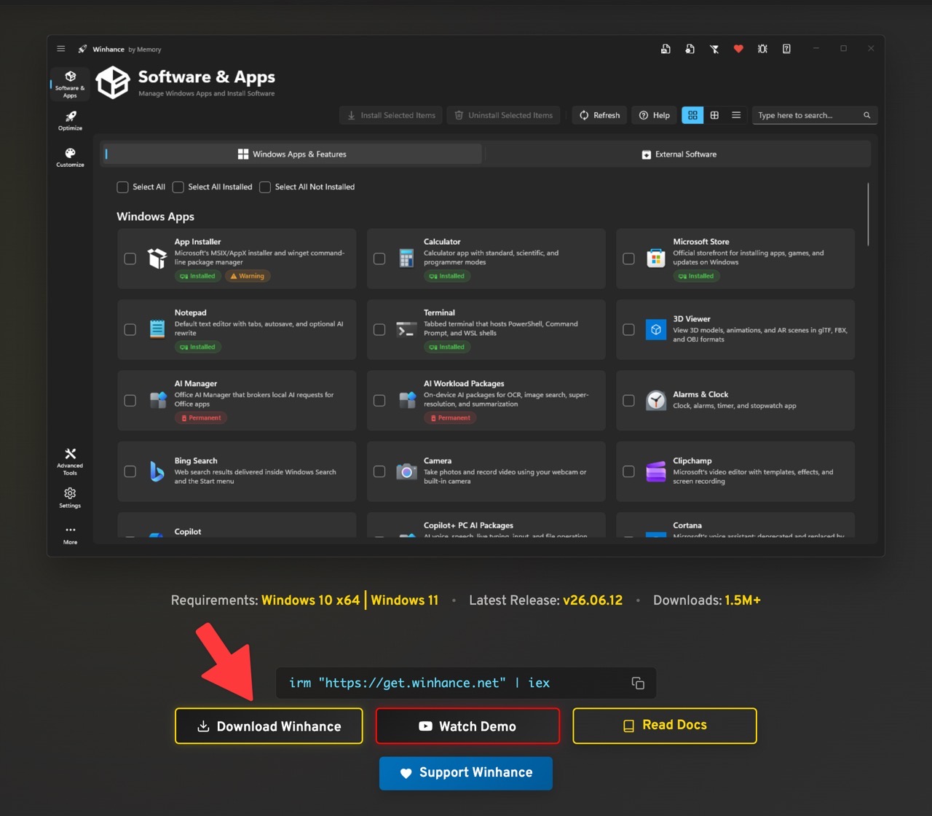Viewport: 932px width, 816px height.
Task: Click the save configuration file icon
Action: pyautogui.click(x=666, y=49)
